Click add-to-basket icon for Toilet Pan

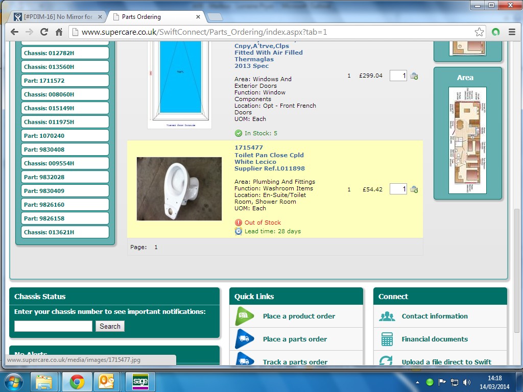click(x=414, y=189)
